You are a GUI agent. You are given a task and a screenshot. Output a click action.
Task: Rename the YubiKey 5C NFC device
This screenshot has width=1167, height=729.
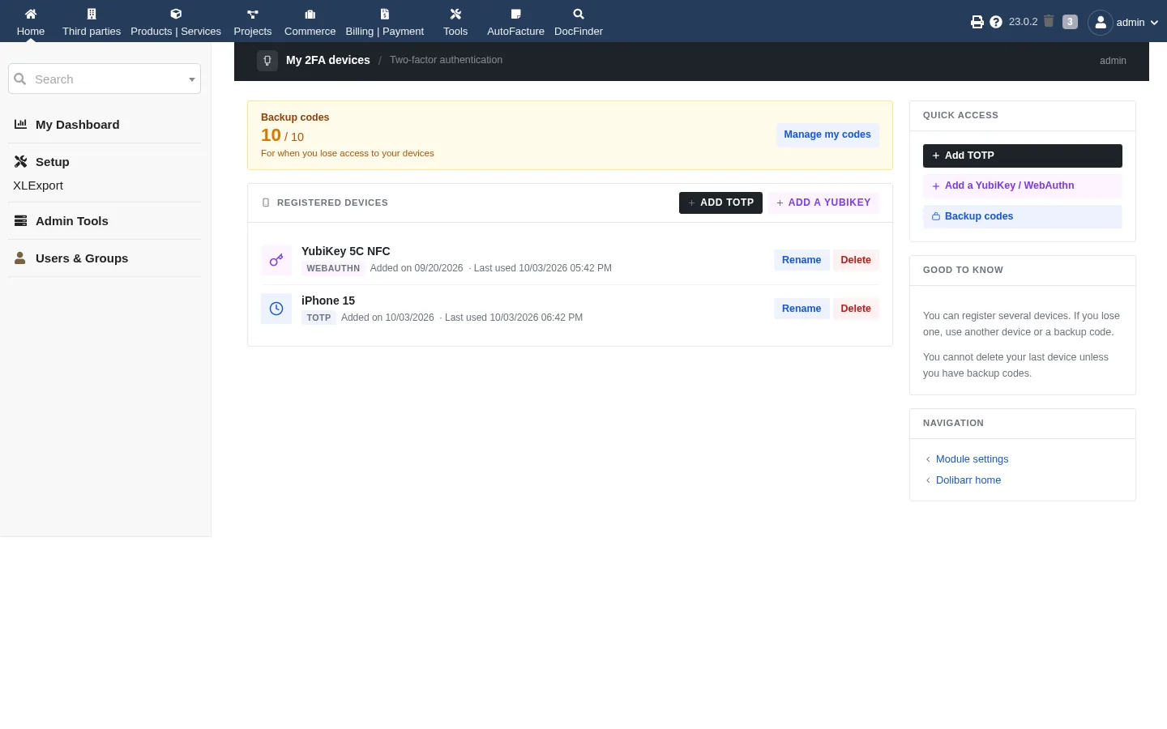(x=802, y=260)
